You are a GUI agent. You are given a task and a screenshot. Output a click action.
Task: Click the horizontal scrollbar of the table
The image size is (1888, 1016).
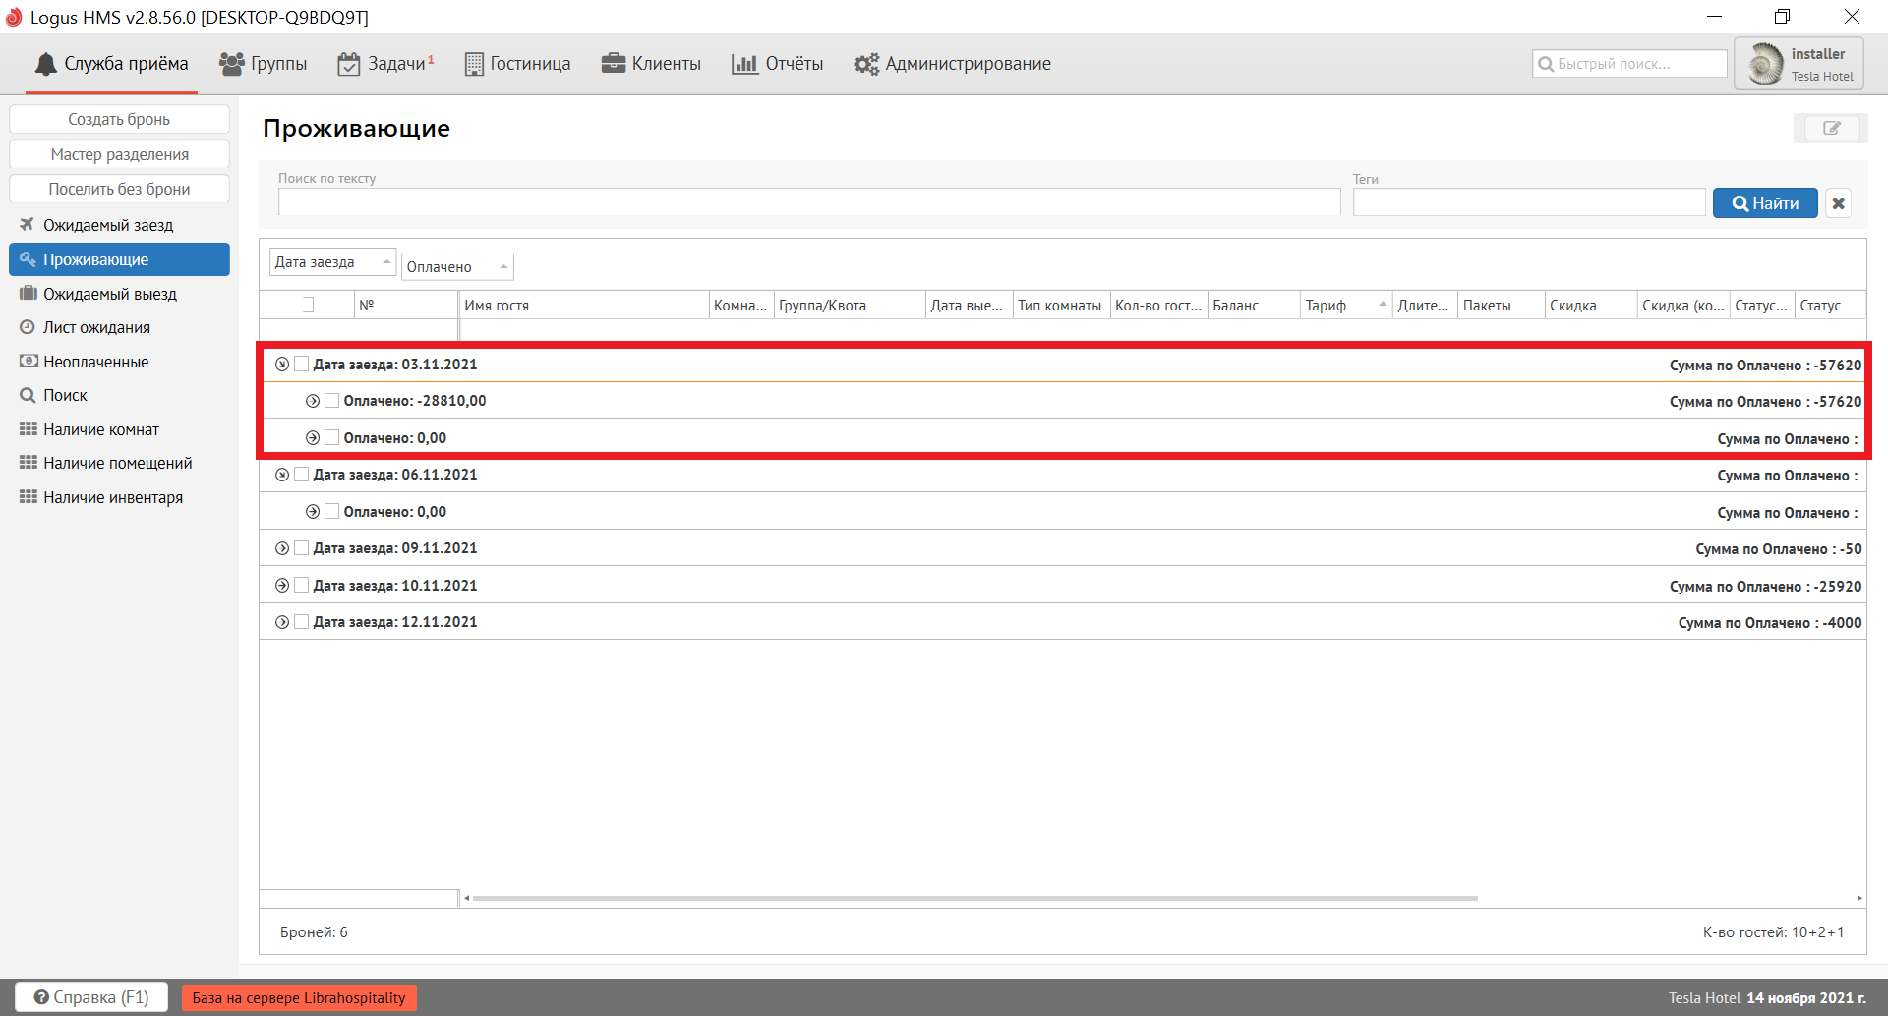(x=973, y=898)
